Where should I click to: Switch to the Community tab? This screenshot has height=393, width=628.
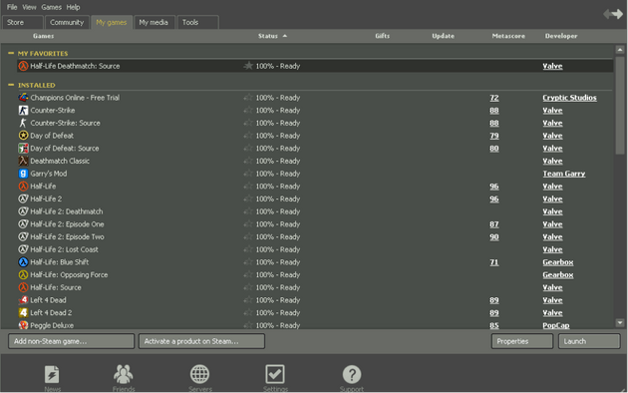(67, 22)
